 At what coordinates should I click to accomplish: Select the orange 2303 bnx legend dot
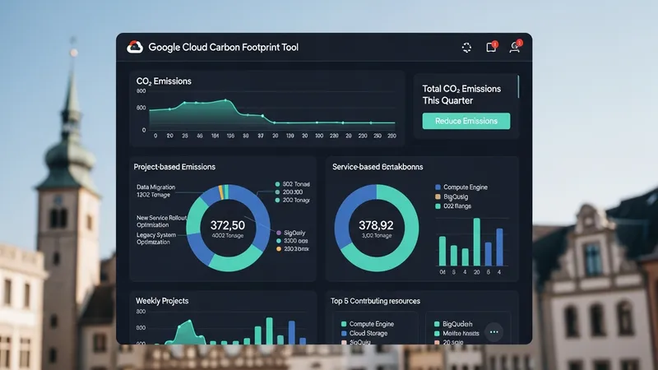[x=279, y=249]
